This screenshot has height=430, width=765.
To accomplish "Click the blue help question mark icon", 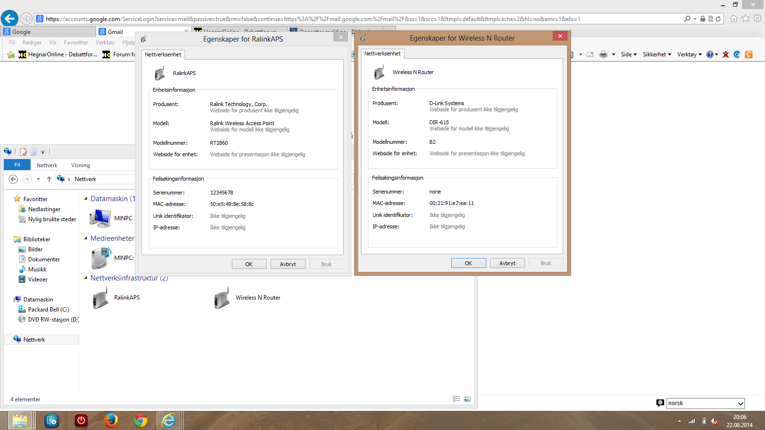I will coord(710,54).
